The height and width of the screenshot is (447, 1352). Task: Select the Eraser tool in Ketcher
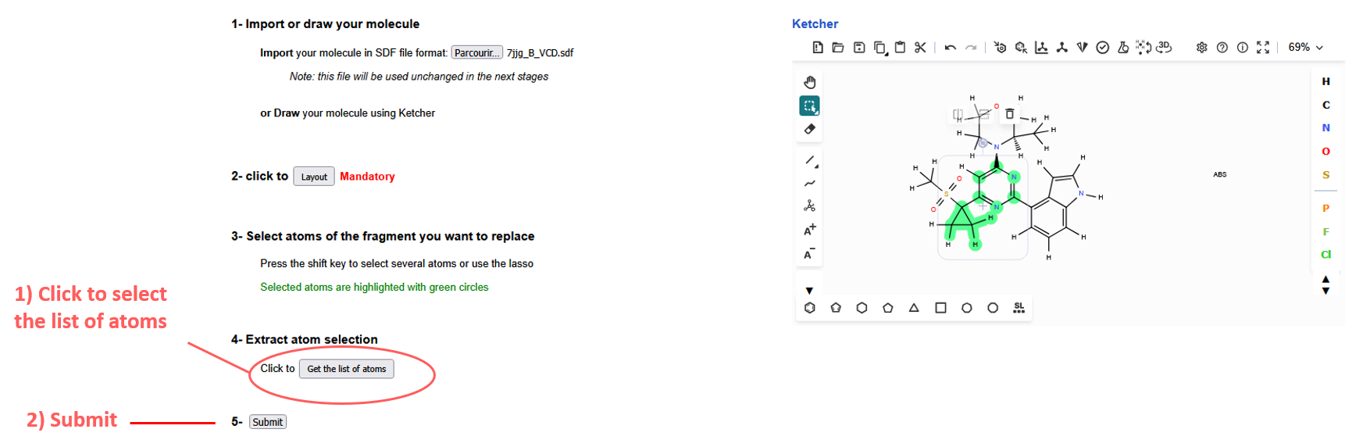809,129
